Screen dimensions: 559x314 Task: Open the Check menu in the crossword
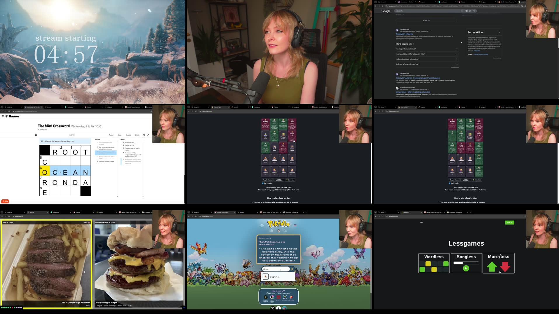tap(137, 135)
